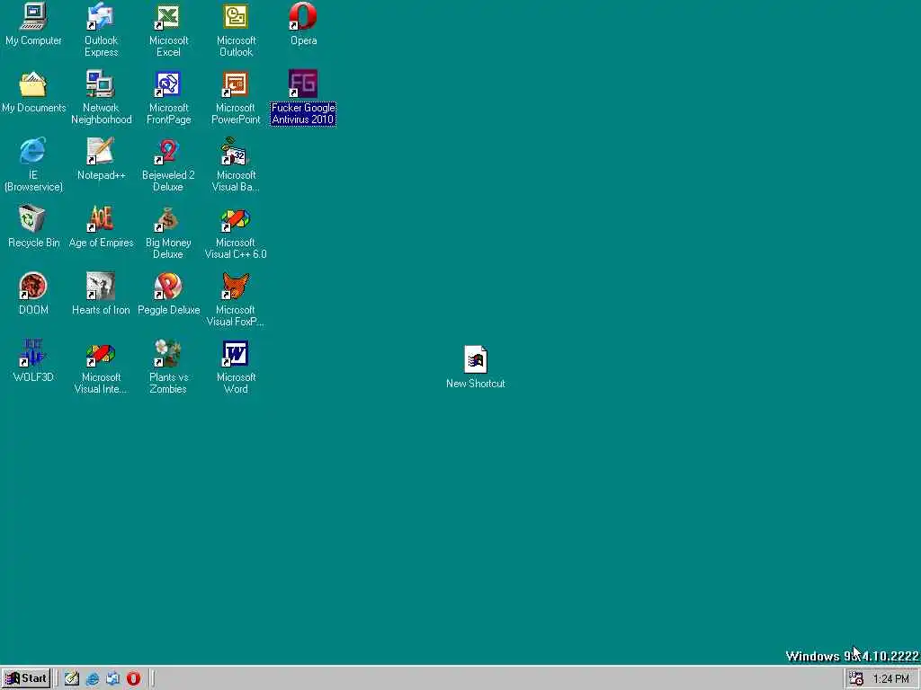Viewport: 921px width, 690px height.
Task: Launch Internet Explorer from Quick Launch
Action: click(x=93, y=679)
